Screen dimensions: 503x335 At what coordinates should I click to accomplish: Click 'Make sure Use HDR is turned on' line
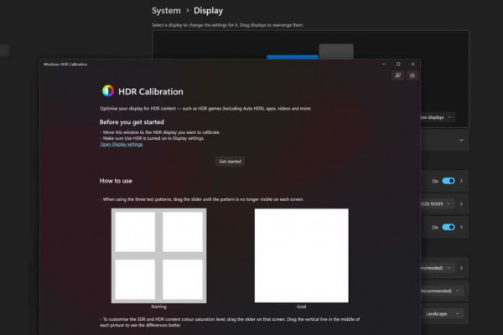pos(152,138)
